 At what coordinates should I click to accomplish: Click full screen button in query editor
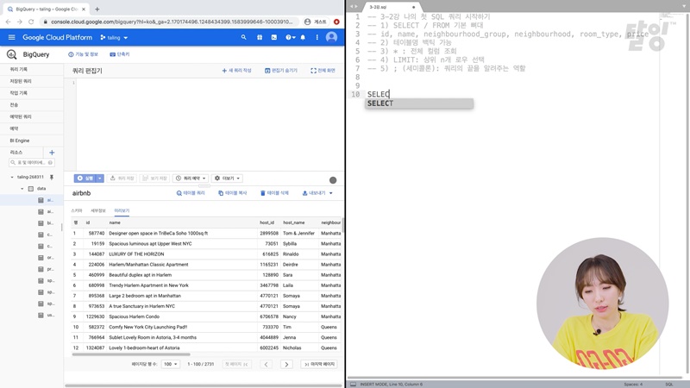click(x=323, y=71)
